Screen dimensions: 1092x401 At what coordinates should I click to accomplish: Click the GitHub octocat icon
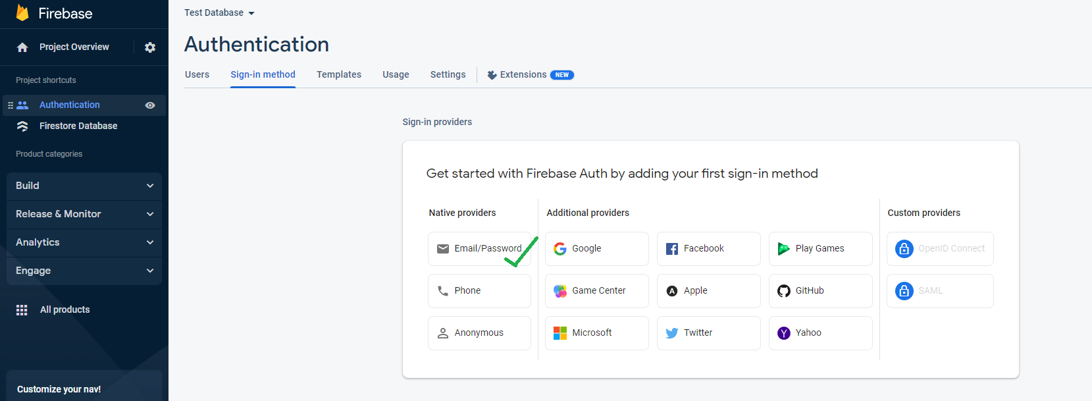(x=784, y=291)
